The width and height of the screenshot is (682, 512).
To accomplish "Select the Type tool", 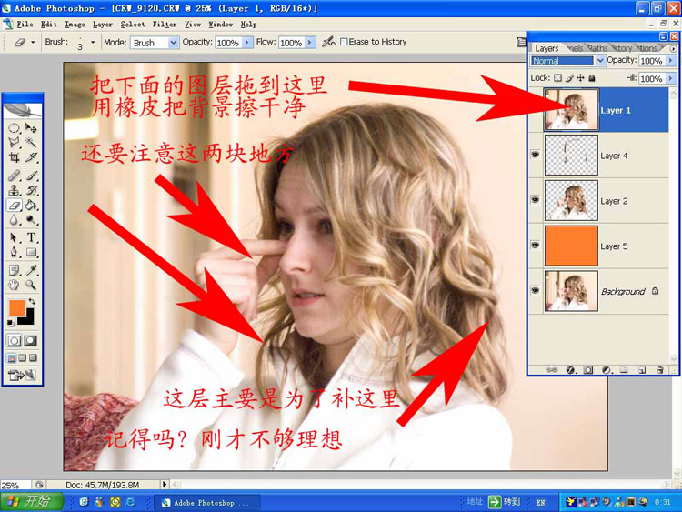I will point(31,237).
